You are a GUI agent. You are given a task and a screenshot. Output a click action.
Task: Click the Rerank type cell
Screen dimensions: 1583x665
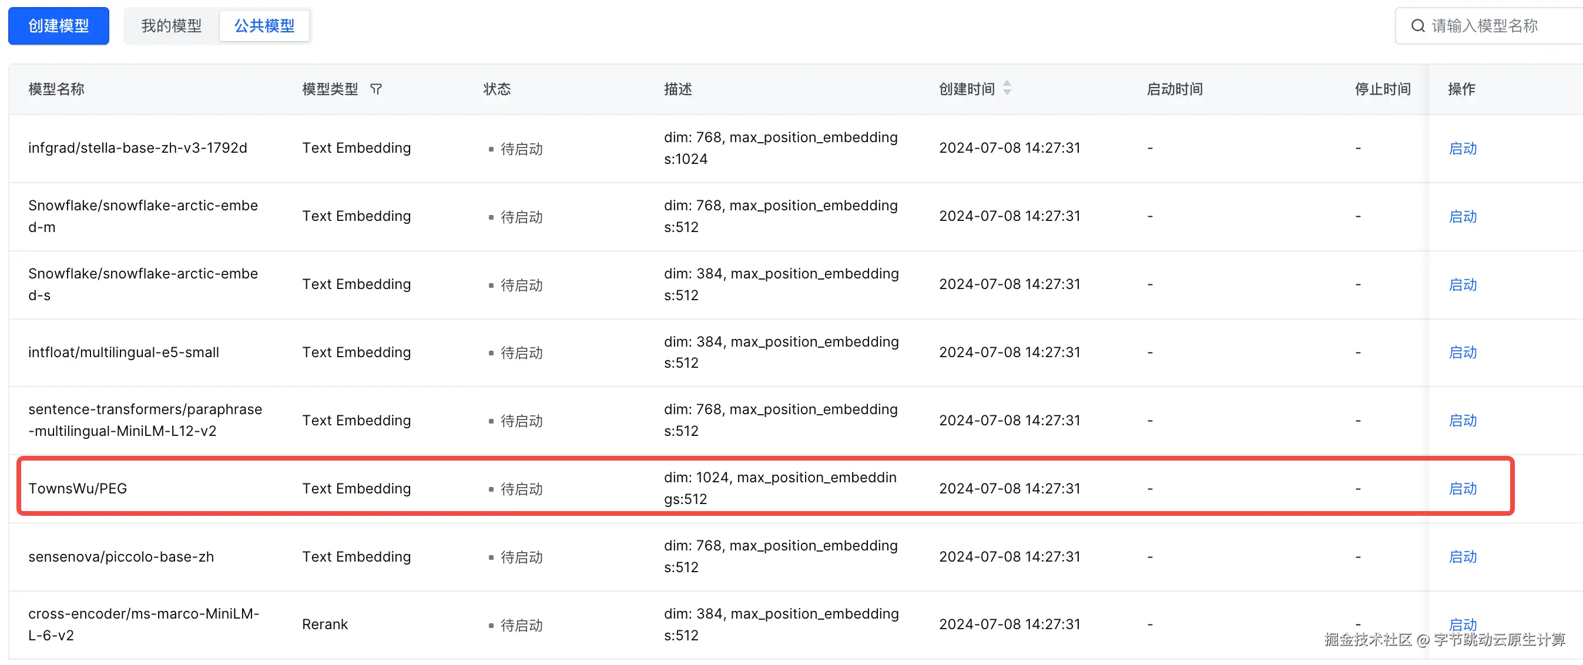(x=324, y=624)
